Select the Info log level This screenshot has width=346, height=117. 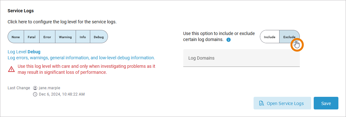pos(83,37)
